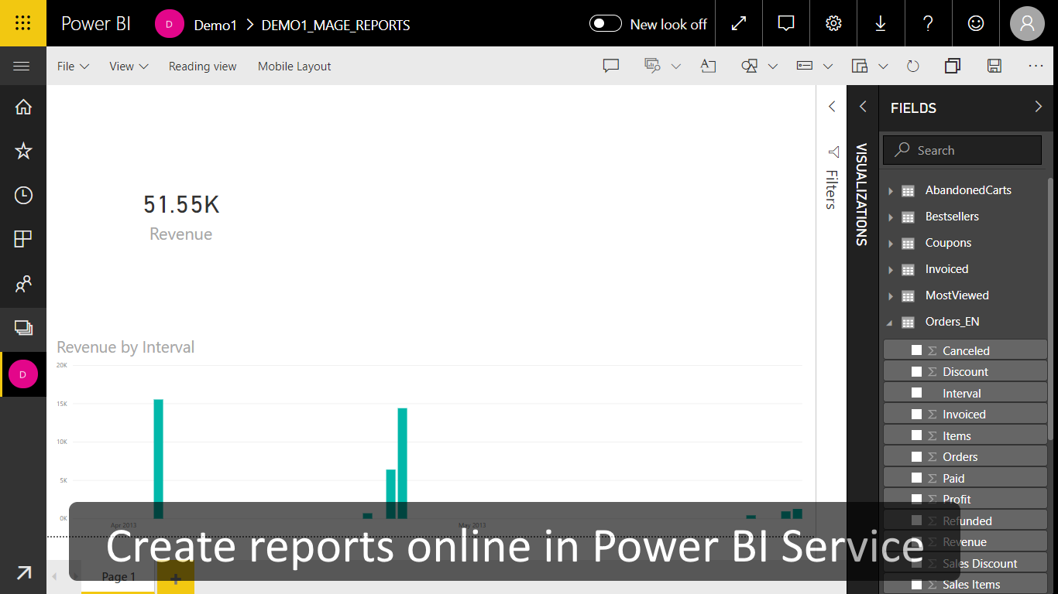Open Mobile Layout mode
This screenshot has height=594, width=1058.
(x=294, y=66)
